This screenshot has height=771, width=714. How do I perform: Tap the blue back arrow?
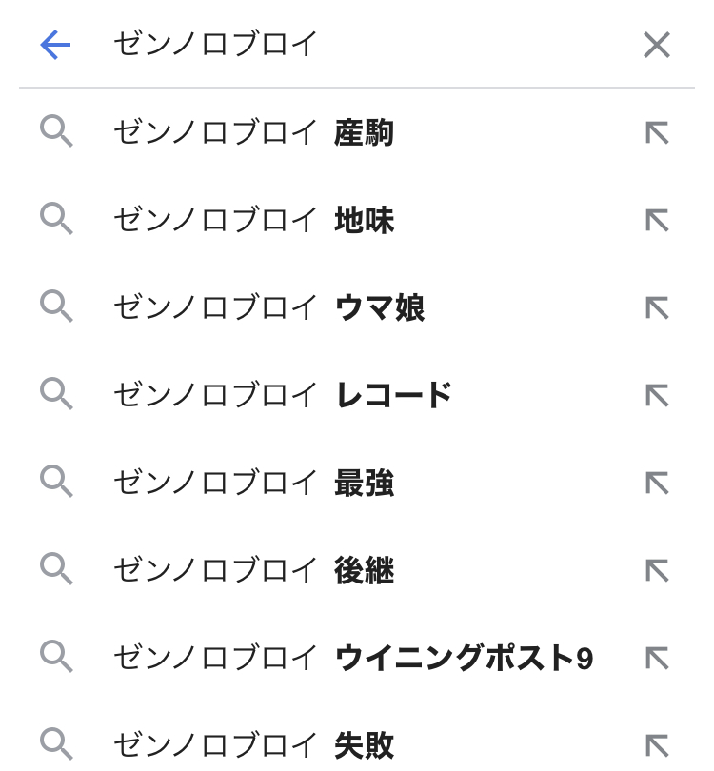[56, 45]
